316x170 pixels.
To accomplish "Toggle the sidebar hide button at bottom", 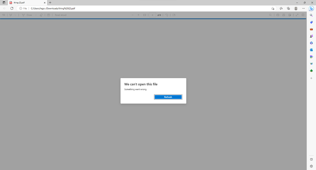I will click(311, 159).
